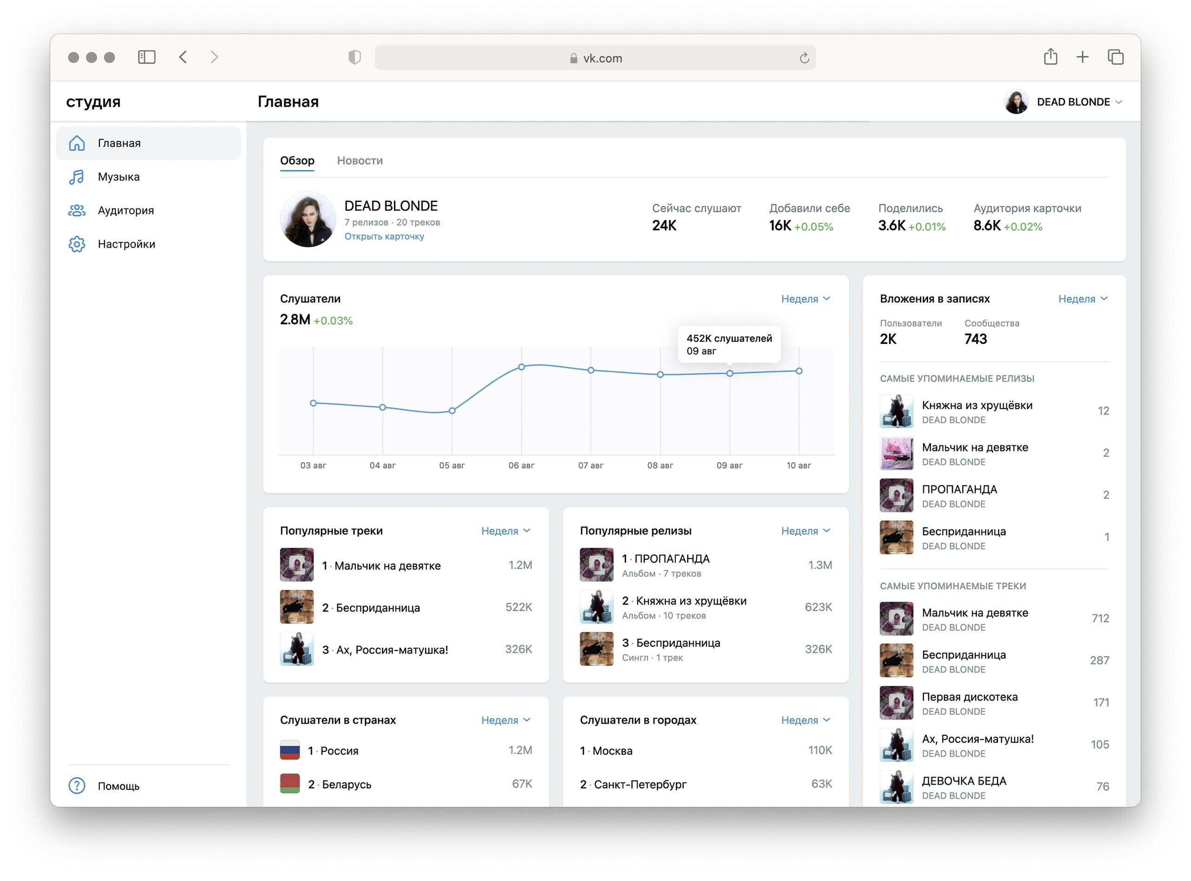This screenshot has width=1191, height=881.
Task: Click the 03 авг chart data point
Action: 314,403
